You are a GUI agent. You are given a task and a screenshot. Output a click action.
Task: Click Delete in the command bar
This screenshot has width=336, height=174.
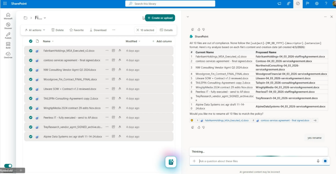[57, 30]
